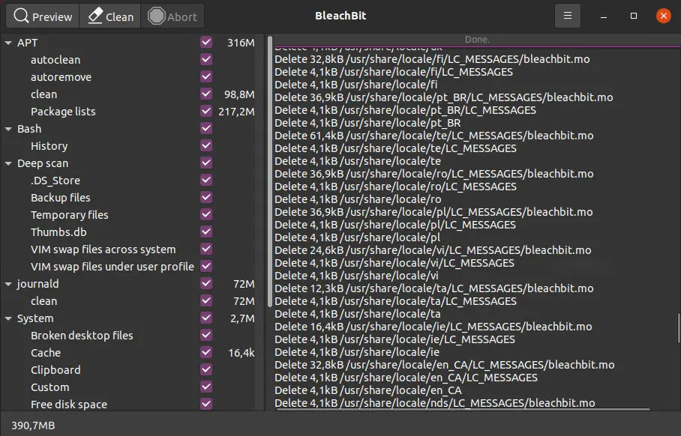
Task: Toggle the .DS_Store cleaner off
Action: [x=205, y=180]
